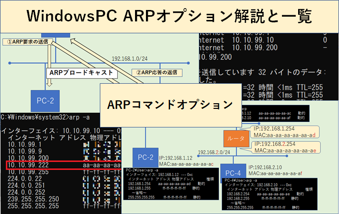Select the orange ルータ box
Image resolution: width=339 pixels, height=214 pixels.
click(x=236, y=138)
